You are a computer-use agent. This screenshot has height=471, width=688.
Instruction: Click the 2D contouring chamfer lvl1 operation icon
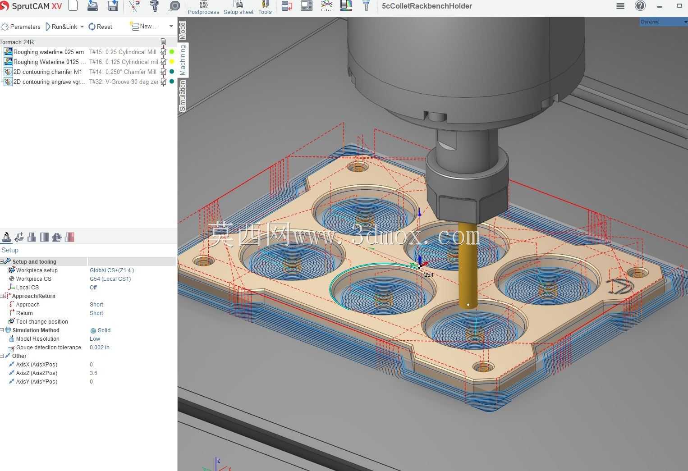pyautogui.click(x=8, y=72)
